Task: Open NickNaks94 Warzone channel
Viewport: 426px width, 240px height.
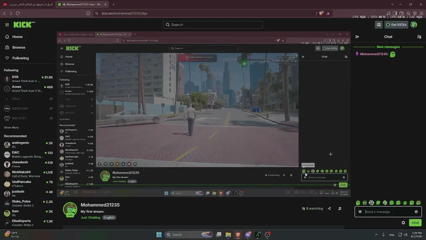Action: [x=28, y=174]
